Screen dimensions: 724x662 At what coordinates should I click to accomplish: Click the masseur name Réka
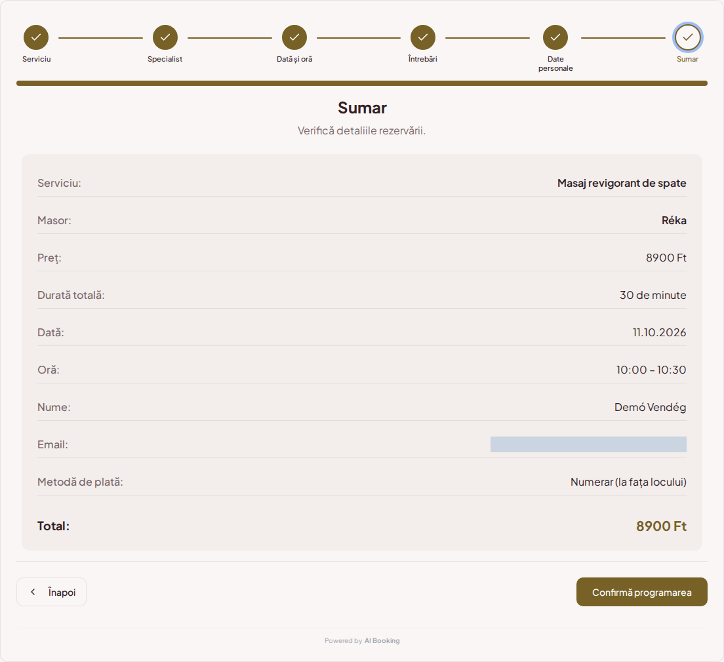[x=674, y=220]
